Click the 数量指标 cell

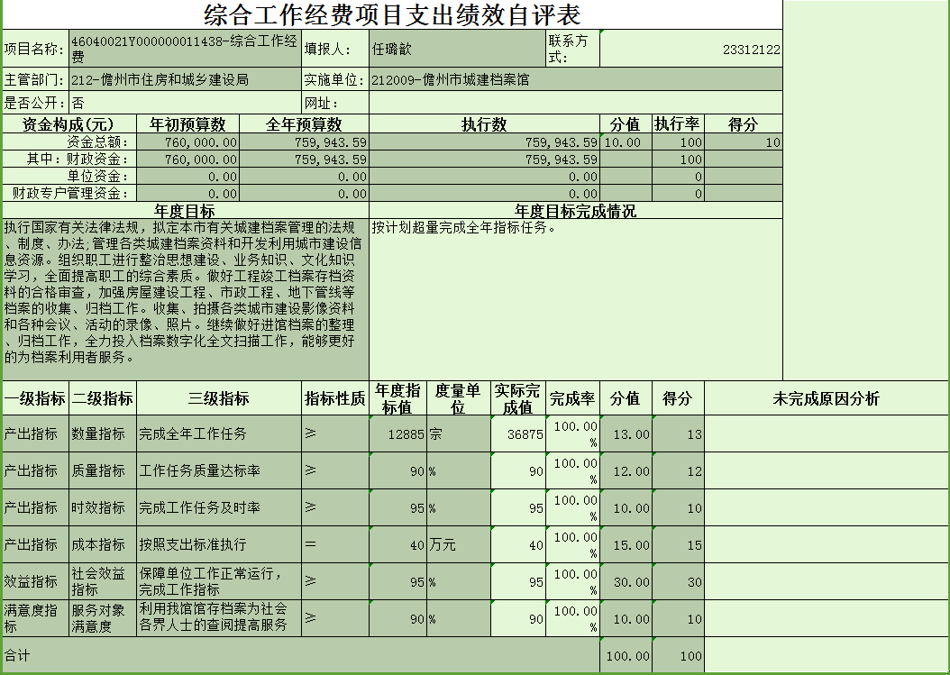[x=103, y=433]
